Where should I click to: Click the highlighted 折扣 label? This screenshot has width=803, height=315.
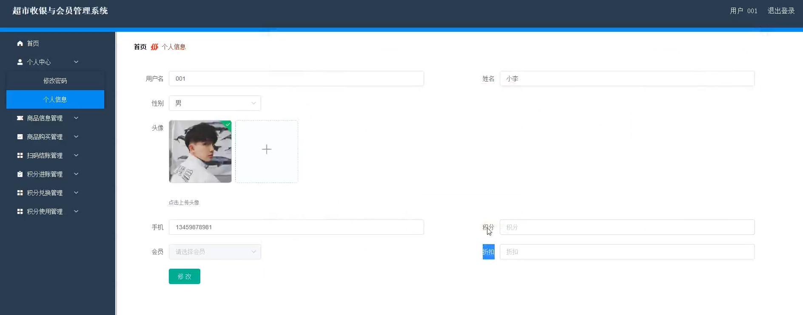(489, 252)
